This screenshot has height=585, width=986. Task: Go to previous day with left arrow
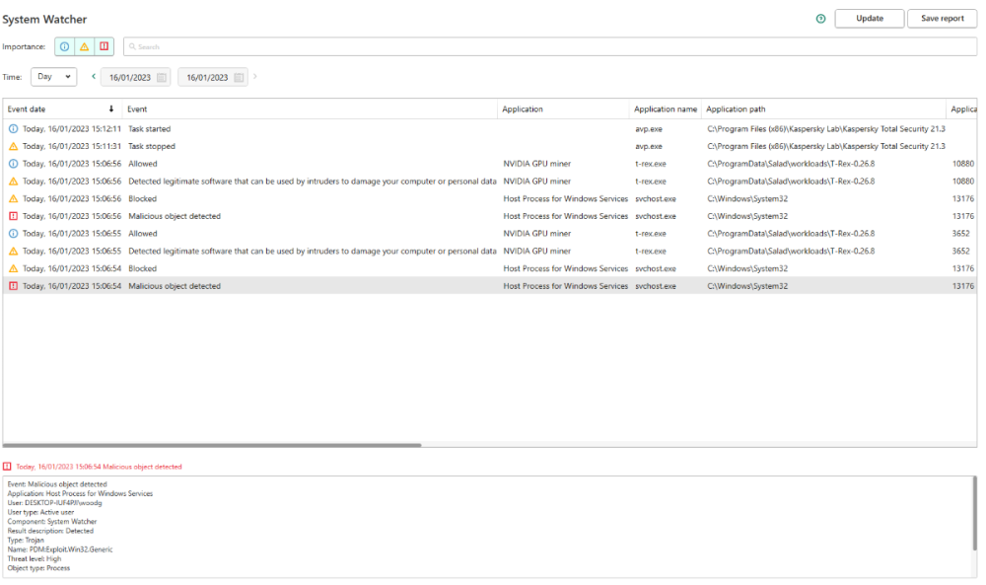coord(94,77)
